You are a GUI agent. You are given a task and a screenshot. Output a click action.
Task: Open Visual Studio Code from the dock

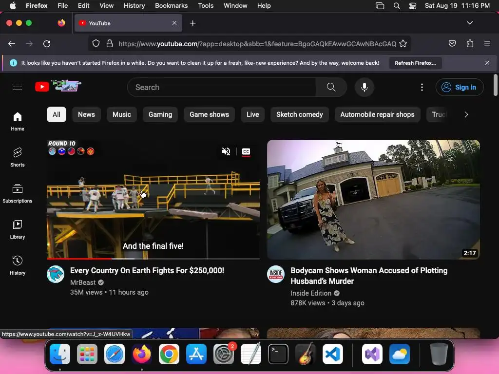[332, 354]
